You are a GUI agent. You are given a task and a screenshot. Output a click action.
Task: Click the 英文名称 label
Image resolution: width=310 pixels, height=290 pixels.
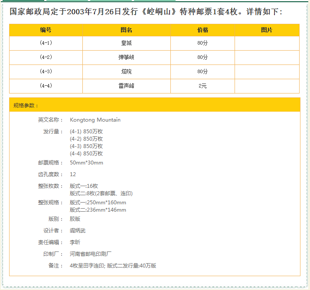51,120
